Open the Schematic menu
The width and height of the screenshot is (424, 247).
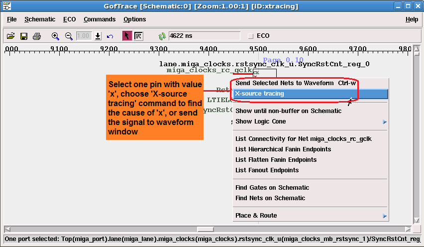pyautogui.click(x=40, y=19)
